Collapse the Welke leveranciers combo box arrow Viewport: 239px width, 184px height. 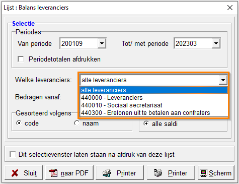click(223, 80)
